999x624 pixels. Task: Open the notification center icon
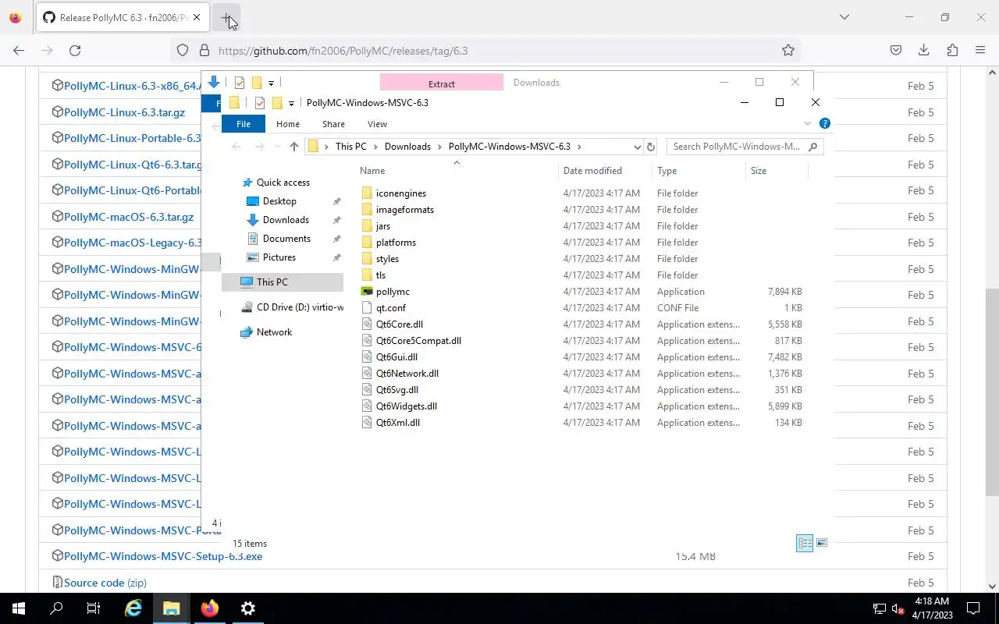click(x=973, y=608)
